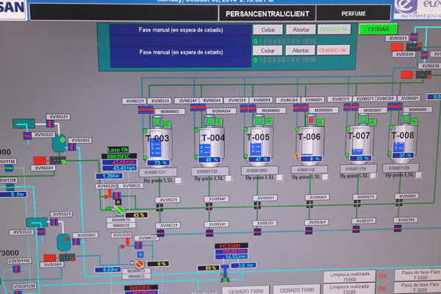Click the Abortar button beside red CEBADO OK
Screen dimensions: 441x294
301,51
